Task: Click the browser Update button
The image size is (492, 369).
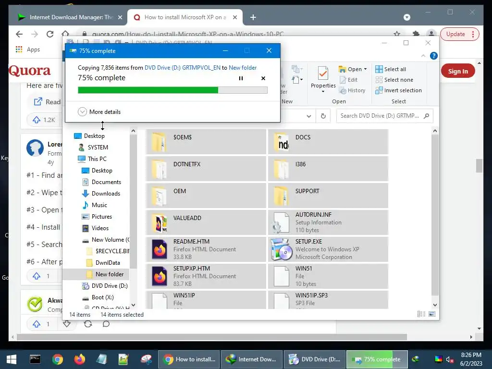Action: click(x=459, y=34)
